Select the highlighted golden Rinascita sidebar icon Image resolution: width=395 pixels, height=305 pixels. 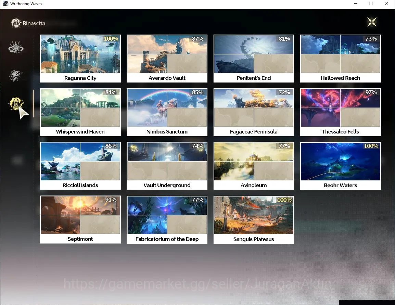[16, 103]
